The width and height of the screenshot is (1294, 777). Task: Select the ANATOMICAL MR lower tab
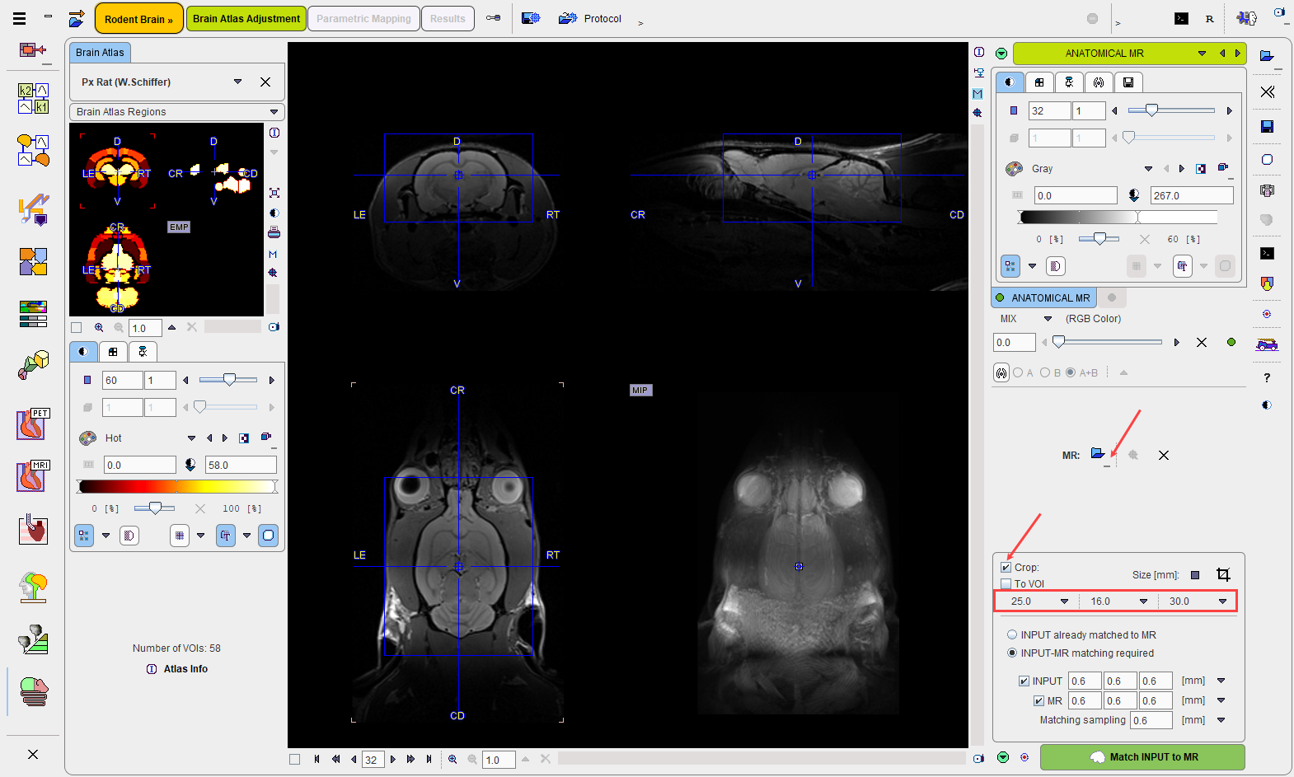tap(1043, 297)
